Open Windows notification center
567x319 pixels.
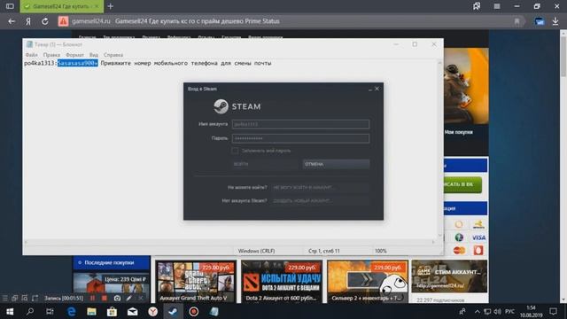click(x=553, y=311)
